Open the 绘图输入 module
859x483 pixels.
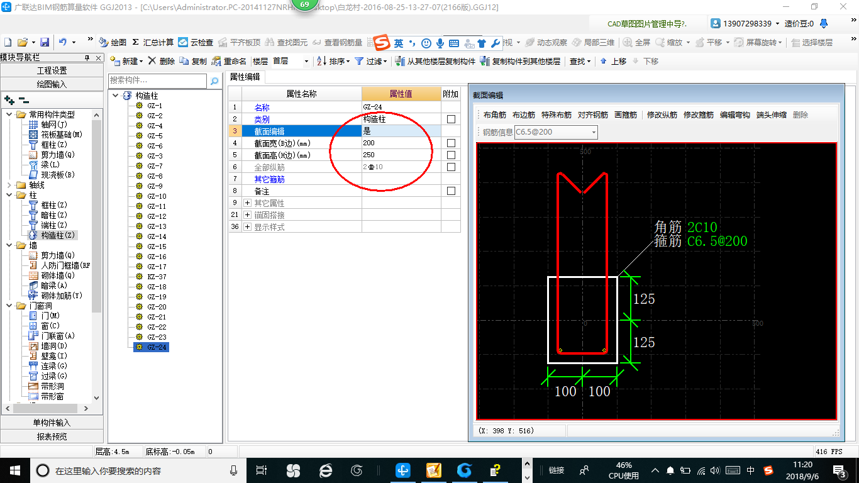pos(52,84)
